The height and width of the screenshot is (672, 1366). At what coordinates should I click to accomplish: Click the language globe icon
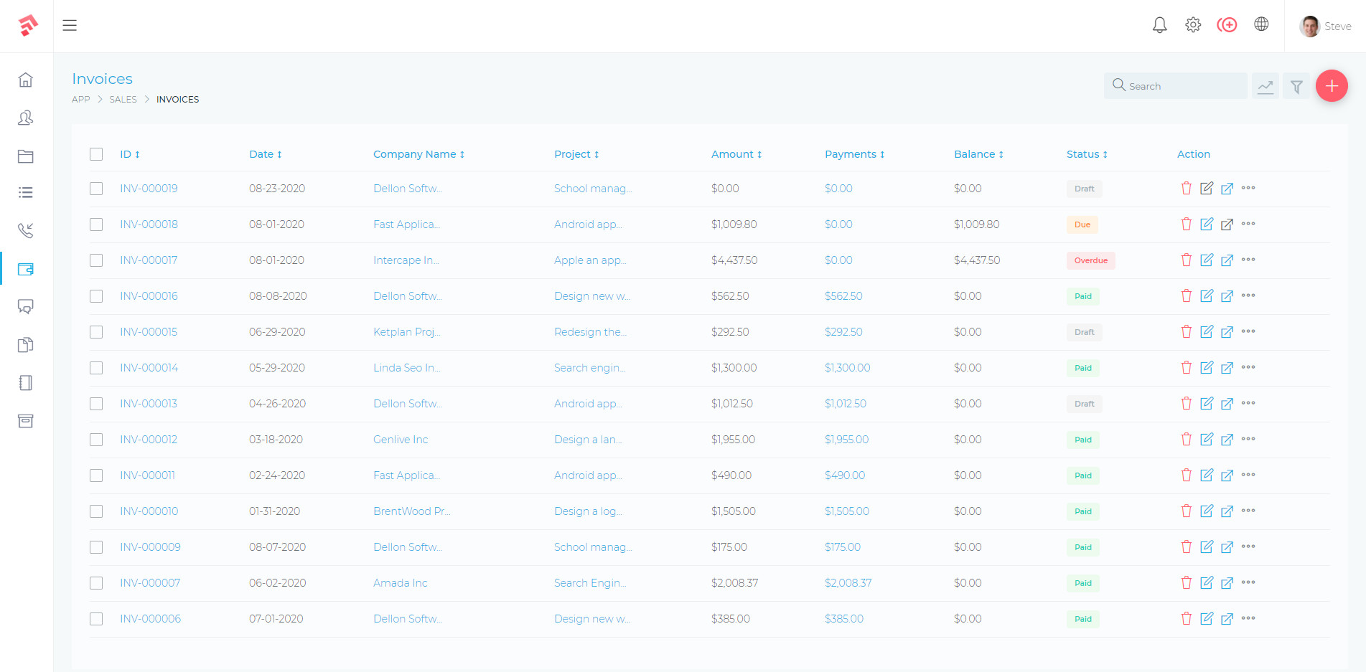[x=1262, y=24]
